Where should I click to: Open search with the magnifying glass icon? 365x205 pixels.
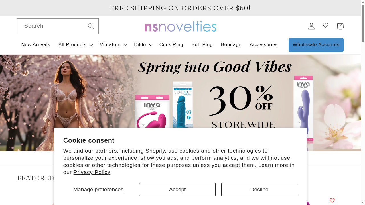[x=91, y=26]
